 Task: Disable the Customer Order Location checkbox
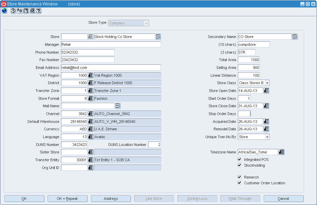(240, 183)
